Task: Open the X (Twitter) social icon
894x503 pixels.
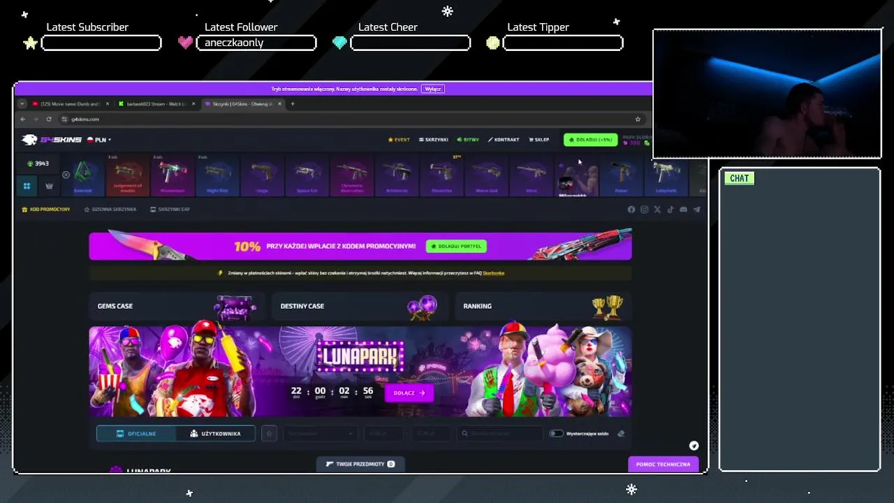Action: 657,210
